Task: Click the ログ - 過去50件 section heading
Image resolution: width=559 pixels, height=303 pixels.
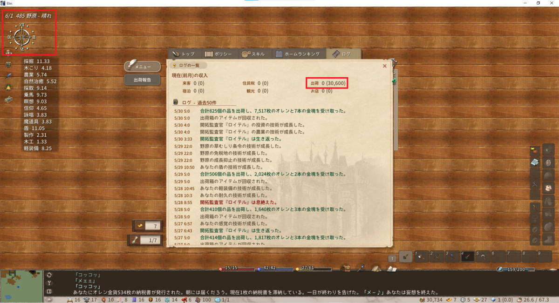Action: [x=199, y=101]
